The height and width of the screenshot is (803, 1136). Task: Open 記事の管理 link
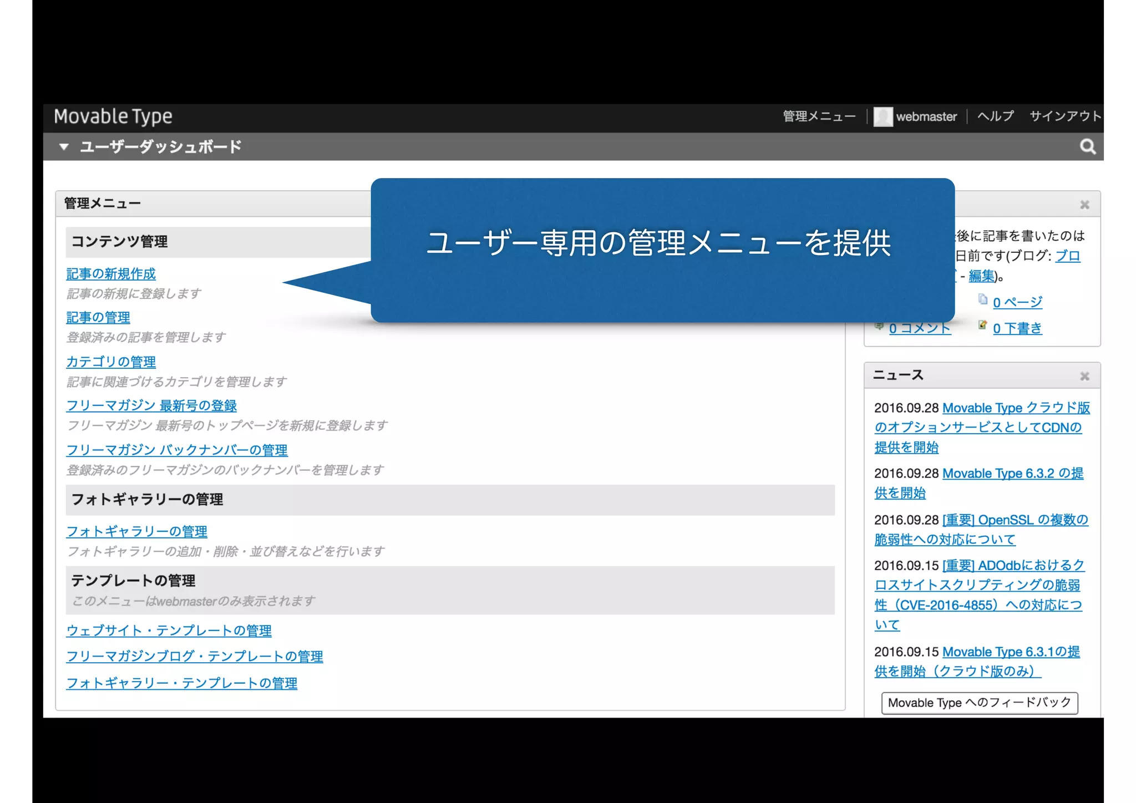(98, 318)
